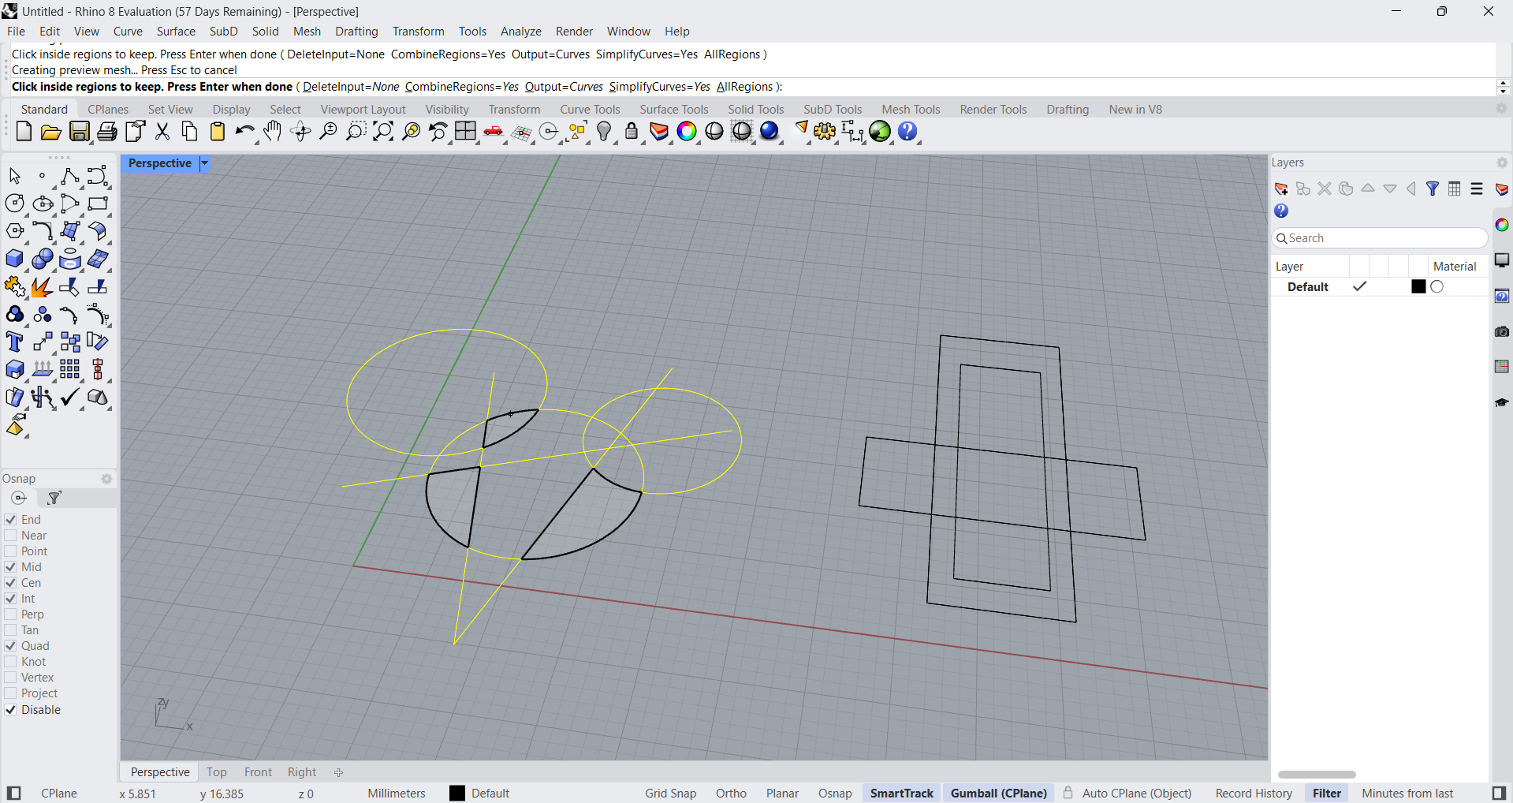Screen dimensions: 1513x803
Task: Toggle Ortho mode in the status bar
Action: pyautogui.click(x=730, y=793)
